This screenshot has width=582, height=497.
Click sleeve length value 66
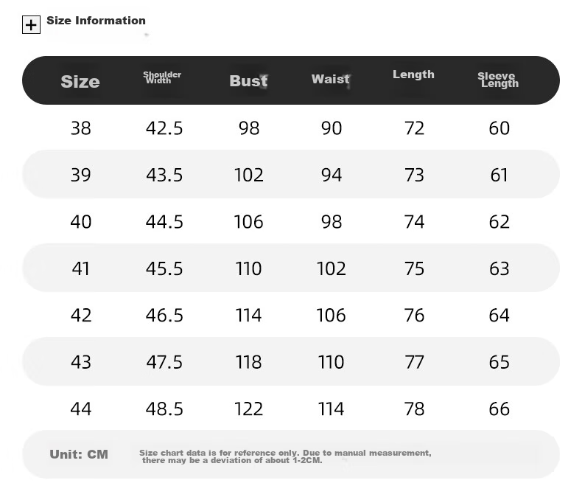pyautogui.click(x=499, y=409)
